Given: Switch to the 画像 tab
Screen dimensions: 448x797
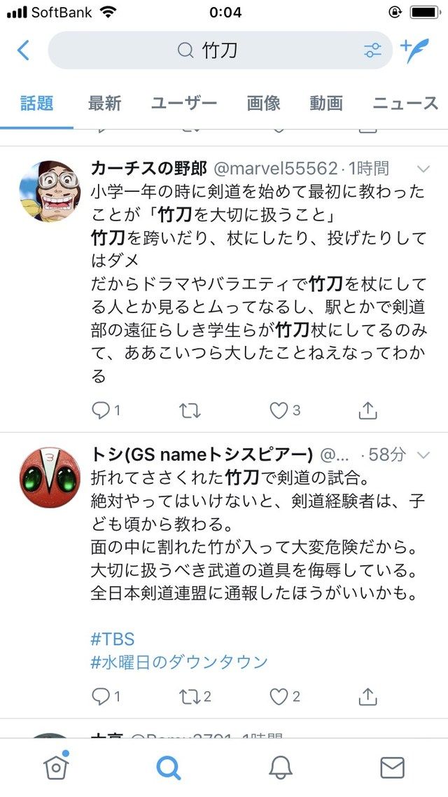Looking at the screenshot, I should (264, 103).
